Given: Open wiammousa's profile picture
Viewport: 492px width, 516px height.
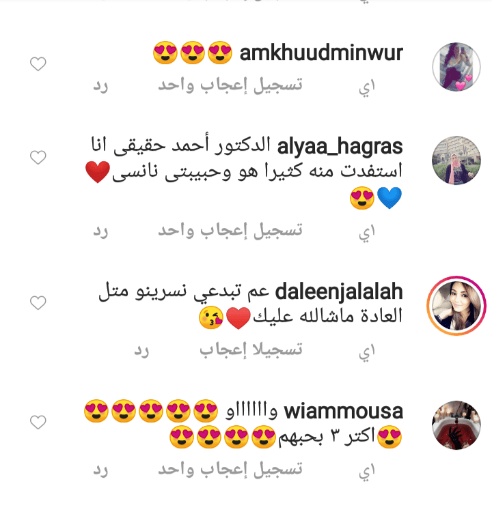Looking at the screenshot, I should click(456, 425).
